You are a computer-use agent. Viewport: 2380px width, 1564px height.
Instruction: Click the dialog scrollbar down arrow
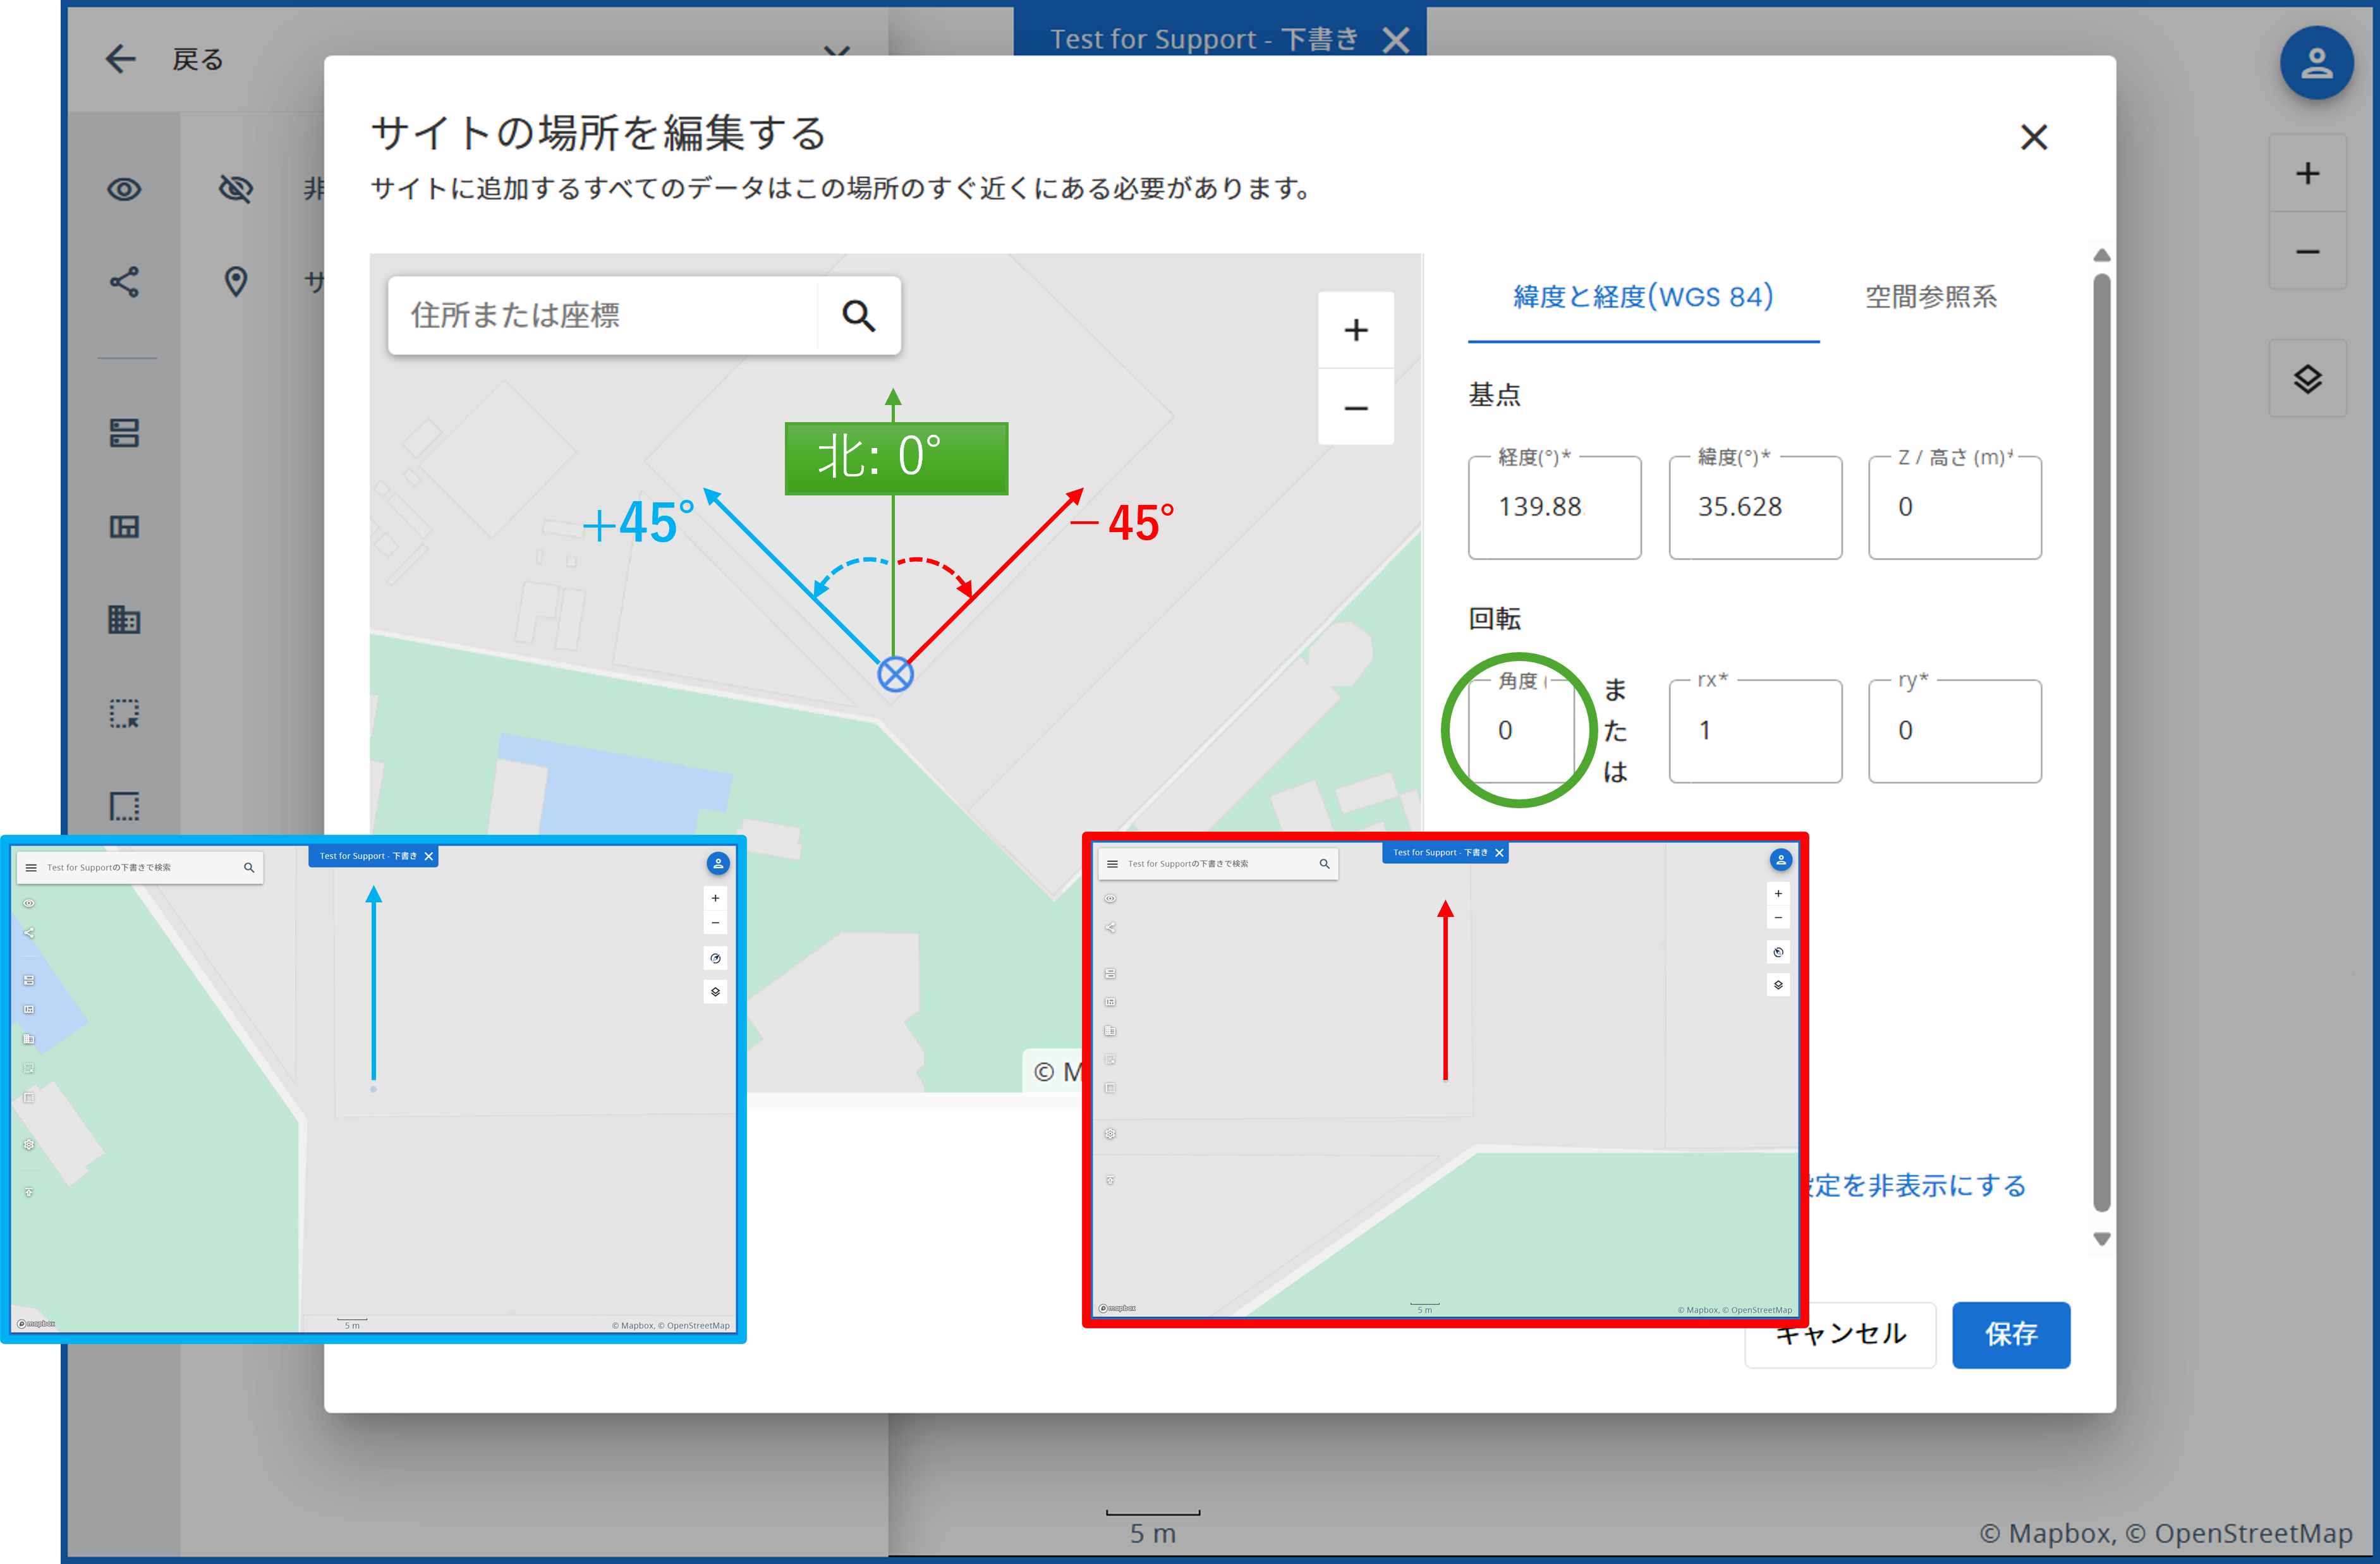[2101, 1238]
